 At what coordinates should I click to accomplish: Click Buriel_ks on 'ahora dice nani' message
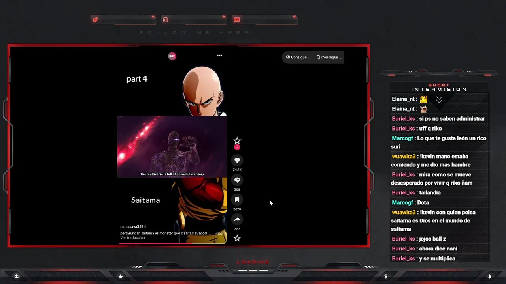point(403,249)
